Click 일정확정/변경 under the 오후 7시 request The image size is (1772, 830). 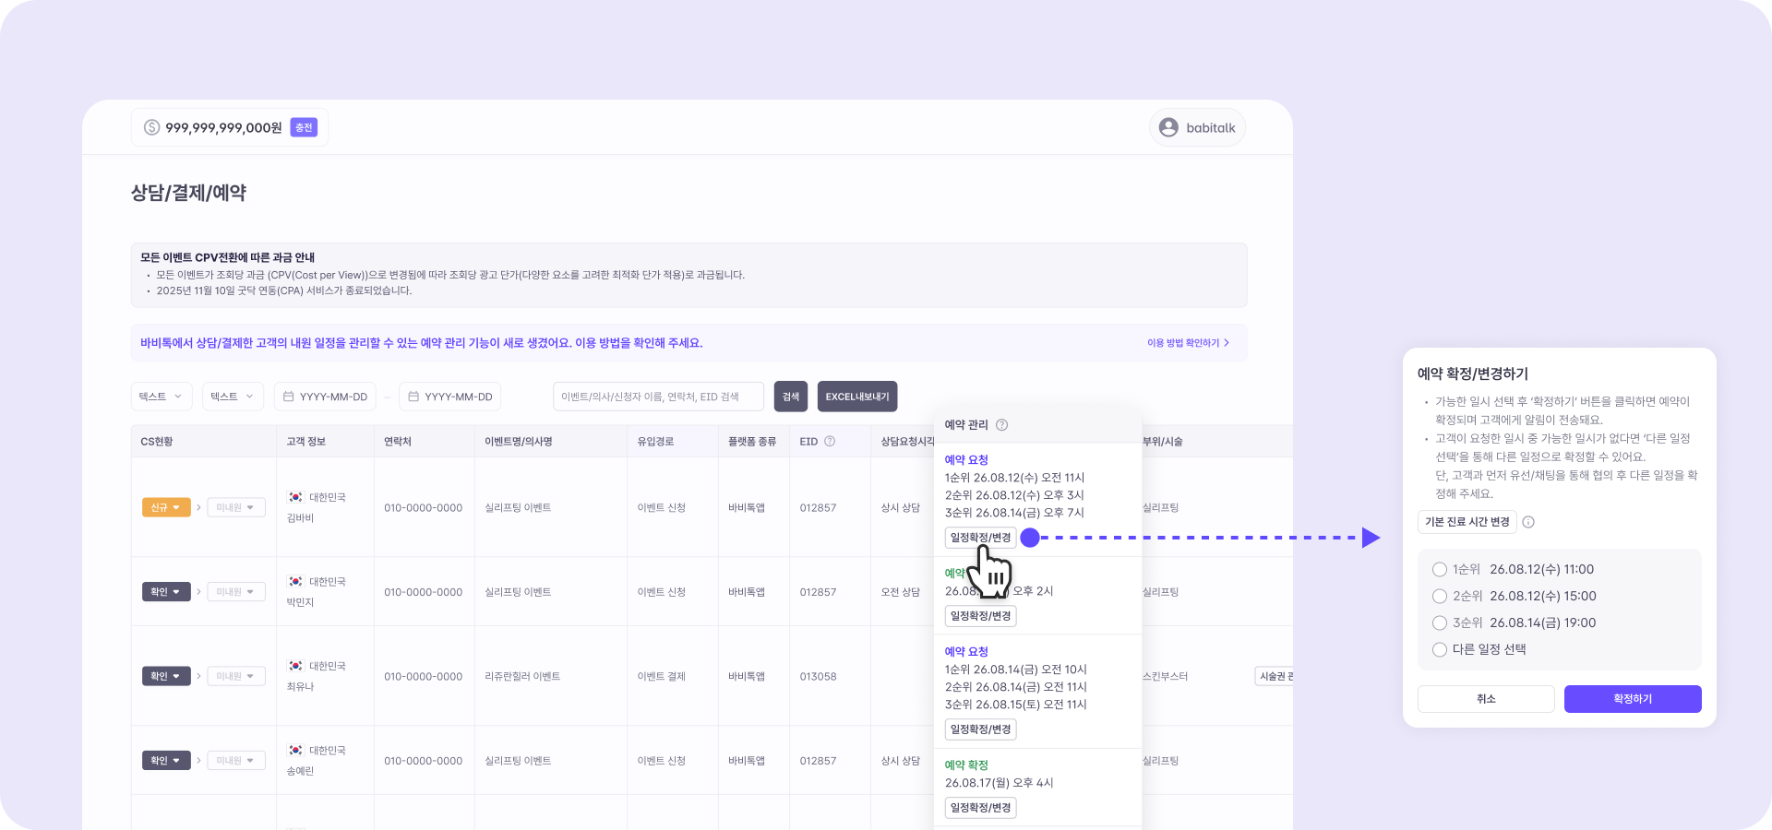(x=981, y=538)
